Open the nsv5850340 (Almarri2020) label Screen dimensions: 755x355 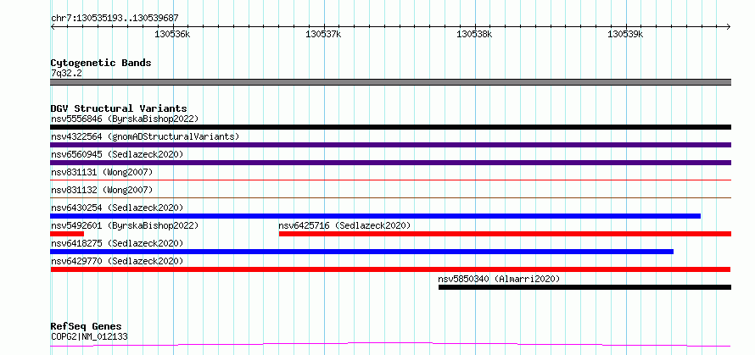click(499, 279)
